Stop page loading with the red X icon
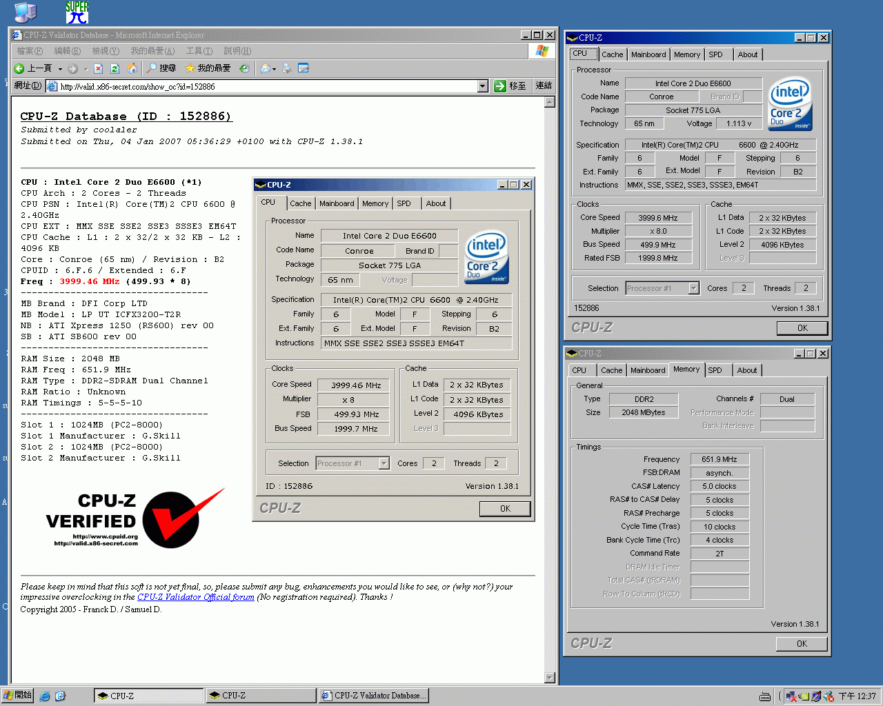 point(99,68)
